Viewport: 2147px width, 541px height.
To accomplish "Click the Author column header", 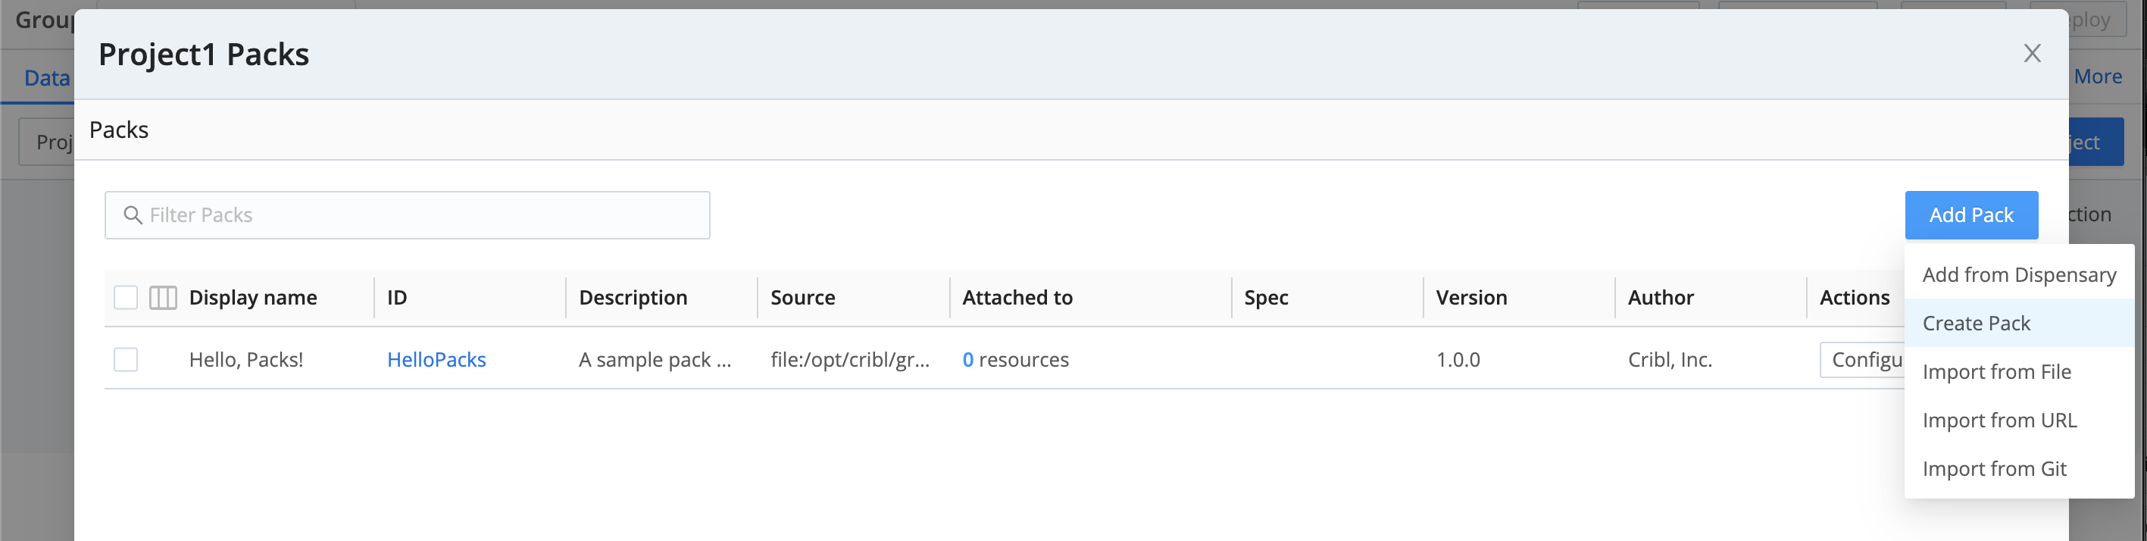I will (1661, 298).
